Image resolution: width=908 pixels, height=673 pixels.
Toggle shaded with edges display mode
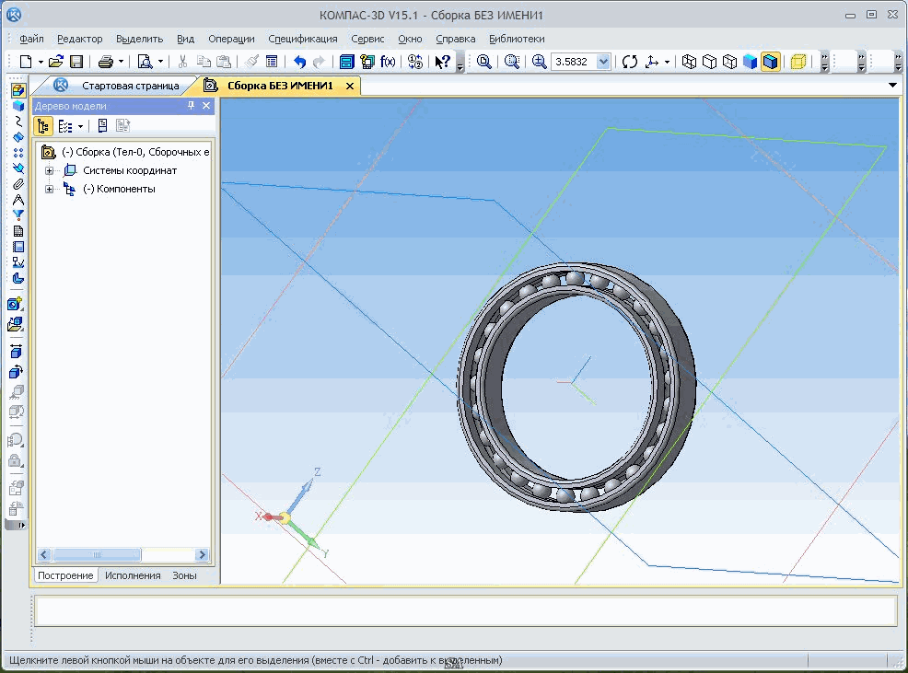click(x=771, y=62)
